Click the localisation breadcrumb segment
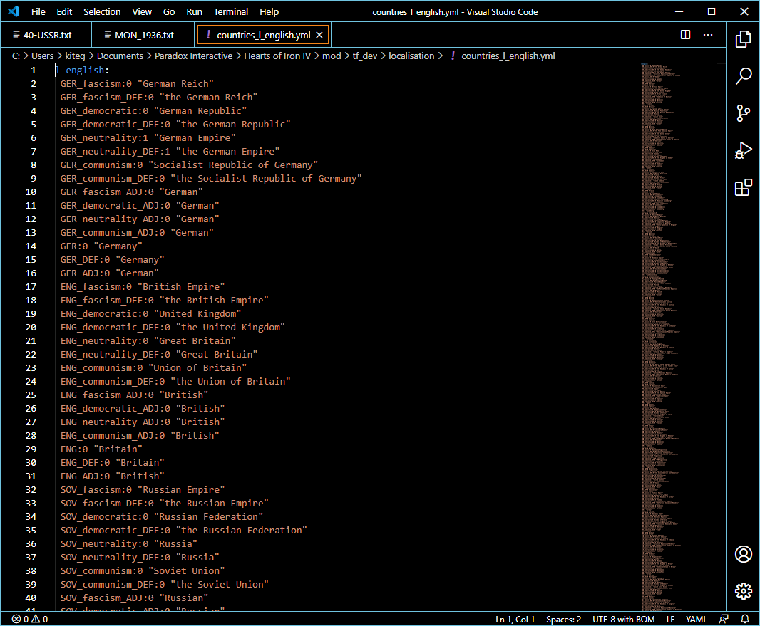The image size is (760, 626). click(x=411, y=56)
